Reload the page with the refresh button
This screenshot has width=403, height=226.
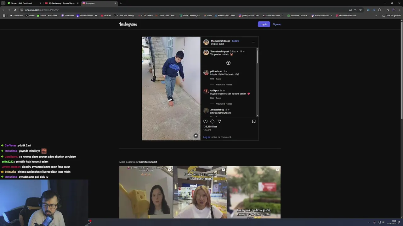14,10
